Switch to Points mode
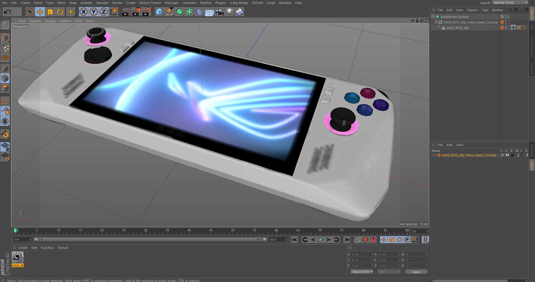Image resolution: width=535 pixels, height=282 pixels. (5, 68)
